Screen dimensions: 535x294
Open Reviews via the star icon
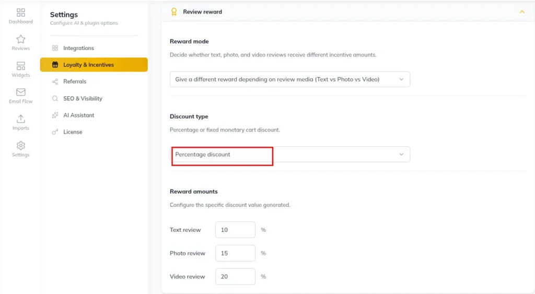point(21,39)
